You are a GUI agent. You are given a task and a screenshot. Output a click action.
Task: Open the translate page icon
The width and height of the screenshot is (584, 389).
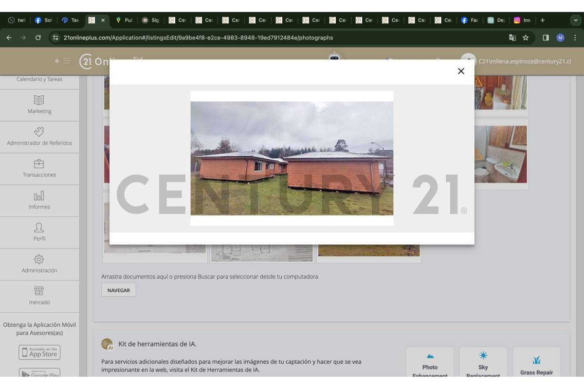512,37
